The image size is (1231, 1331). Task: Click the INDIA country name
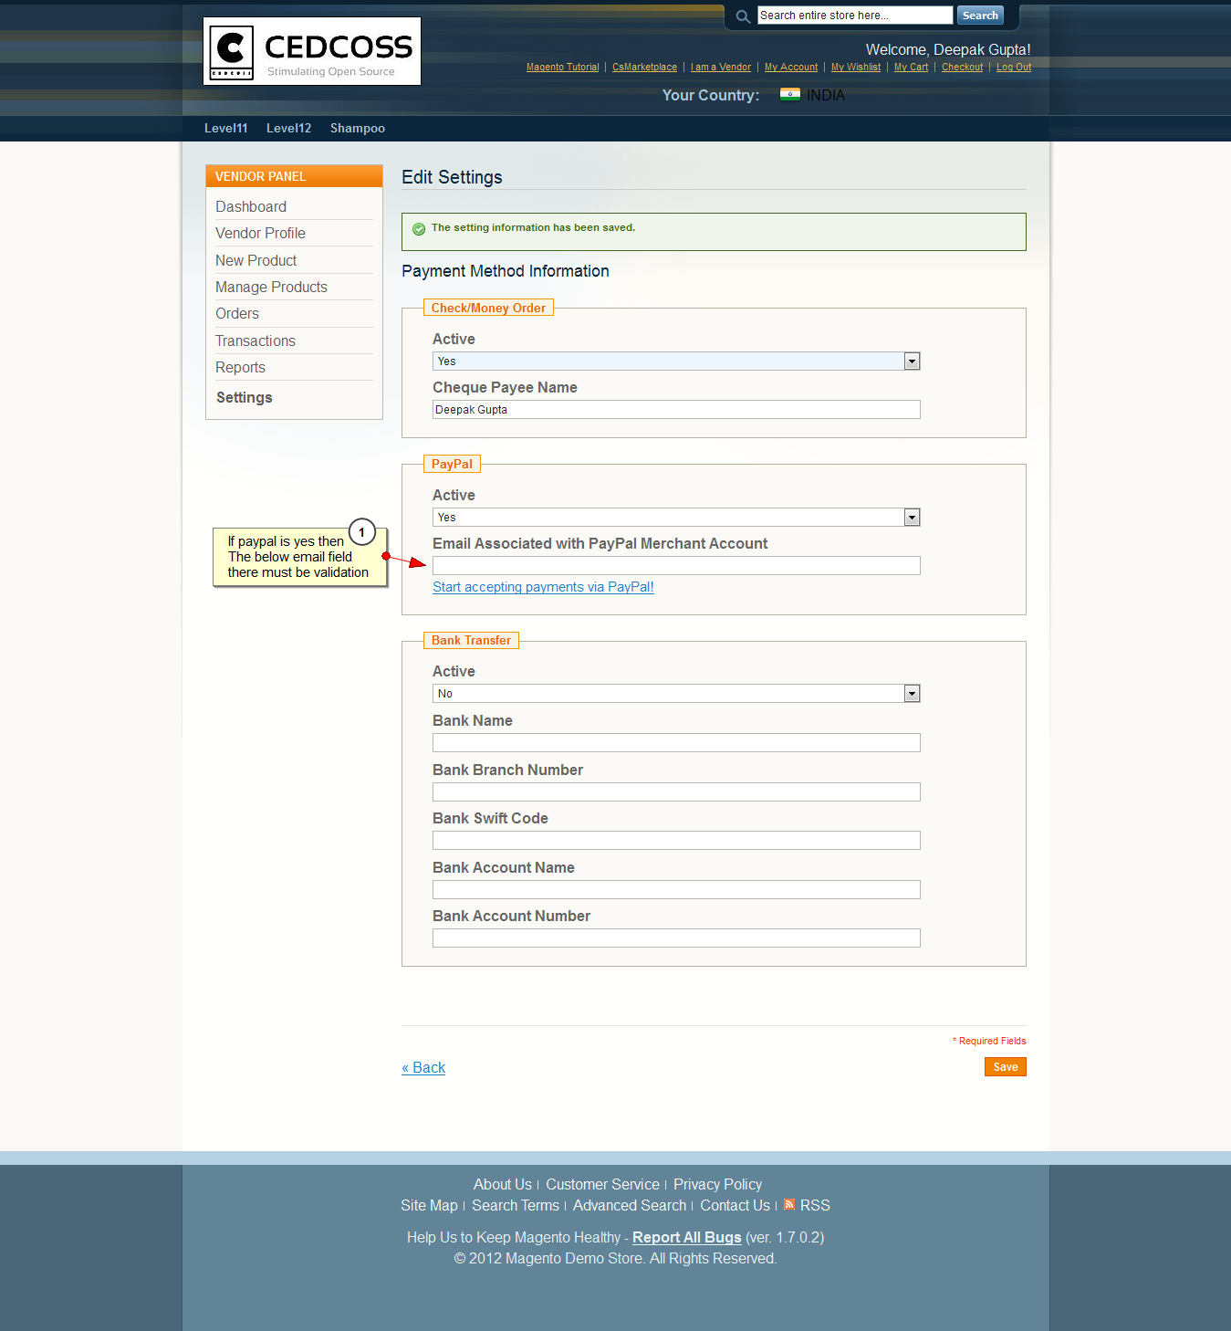coord(826,96)
